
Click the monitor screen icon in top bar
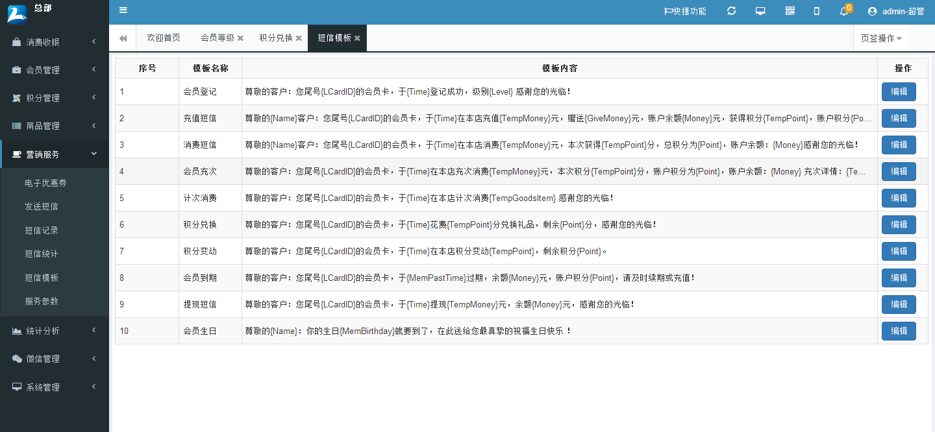[760, 10]
